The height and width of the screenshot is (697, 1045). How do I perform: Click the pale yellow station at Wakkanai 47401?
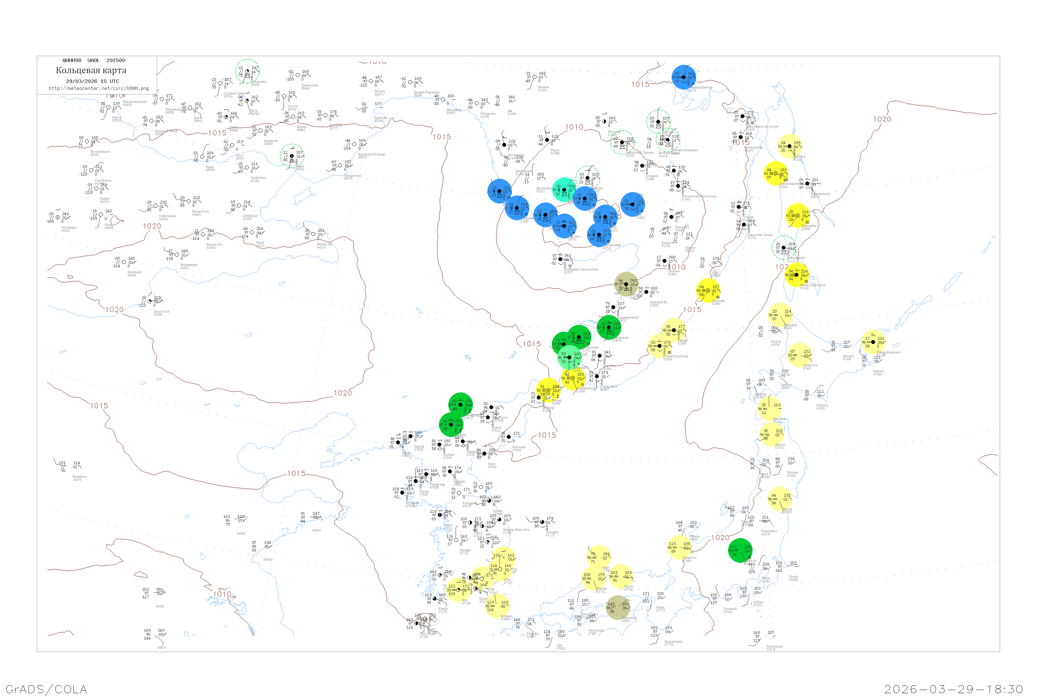coord(781,315)
